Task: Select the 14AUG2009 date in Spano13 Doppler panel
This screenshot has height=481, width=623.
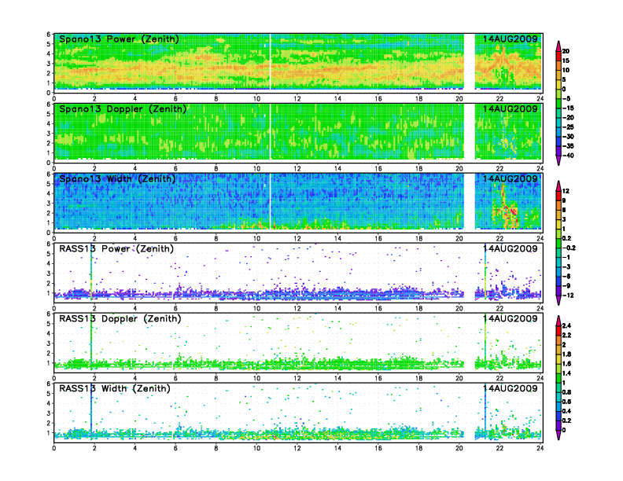Action: point(511,109)
